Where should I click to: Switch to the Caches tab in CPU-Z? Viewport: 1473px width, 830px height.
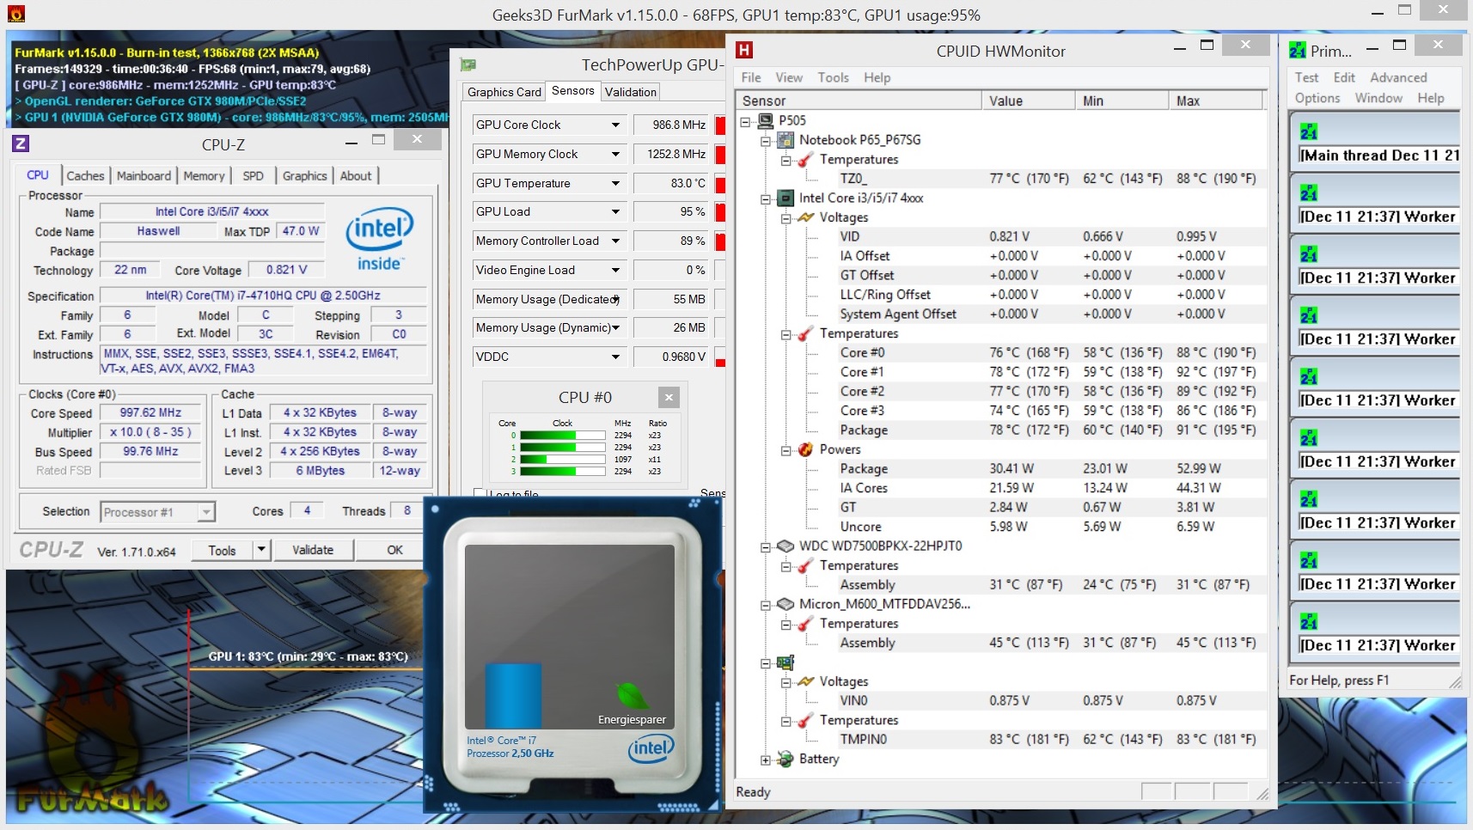pyautogui.click(x=85, y=175)
